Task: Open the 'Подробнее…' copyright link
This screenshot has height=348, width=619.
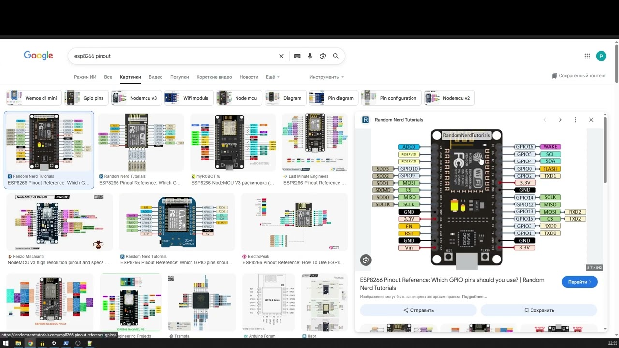Action: pos(474,297)
